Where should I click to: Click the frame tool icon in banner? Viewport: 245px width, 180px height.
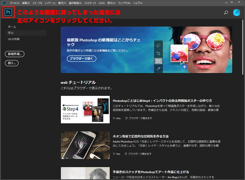[x=158, y=61]
